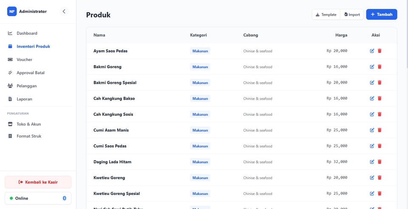Click edit icon for Cumi Asam Manis

372,130
